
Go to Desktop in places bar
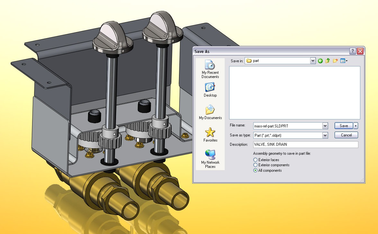tap(210, 90)
